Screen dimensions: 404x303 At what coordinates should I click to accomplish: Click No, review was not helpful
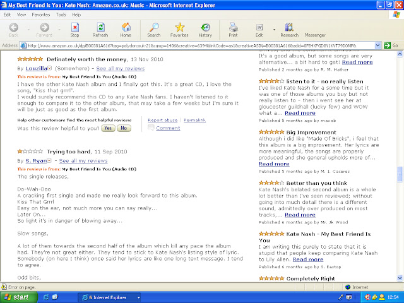point(124,128)
